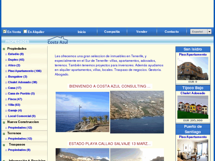Screen dimensions: 215x161
Task: Open Propiedades (8) under Traspasos
Action: (x=19, y=150)
